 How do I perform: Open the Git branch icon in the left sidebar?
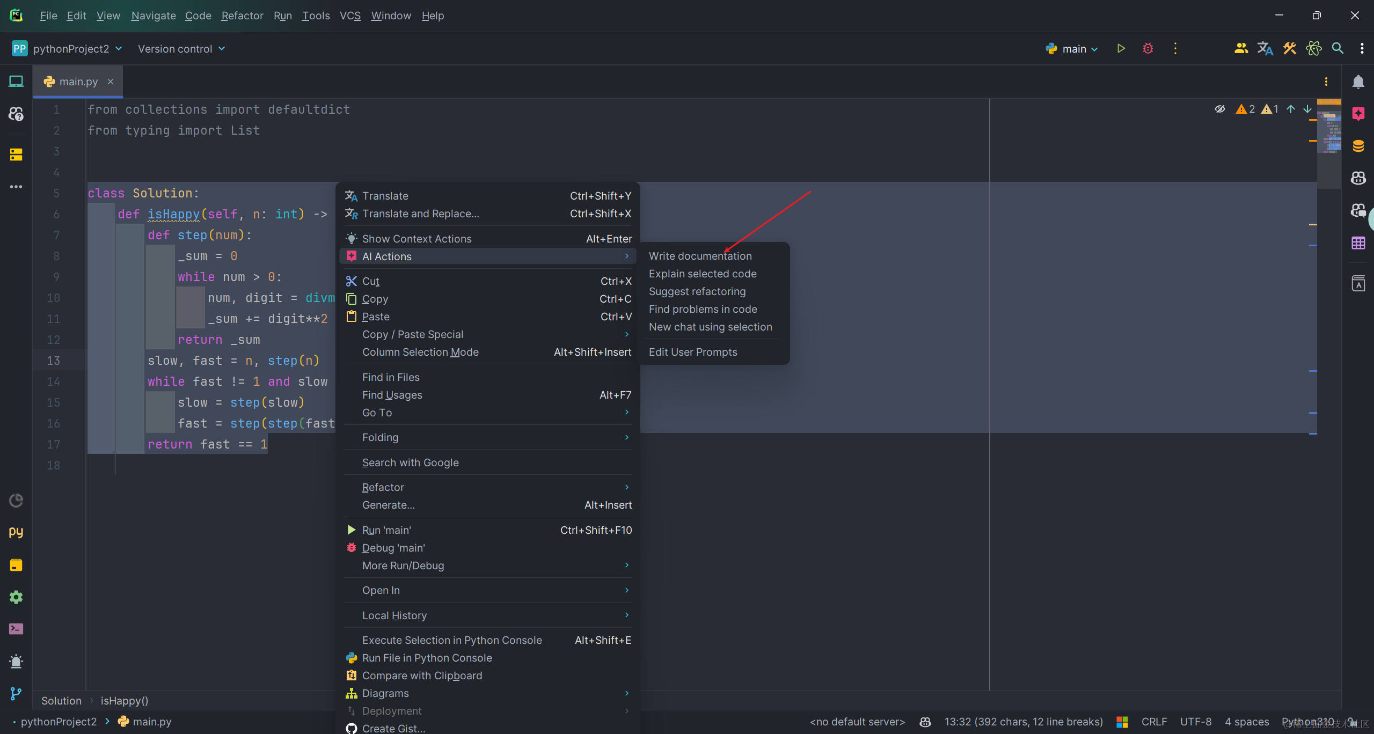click(16, 694)
